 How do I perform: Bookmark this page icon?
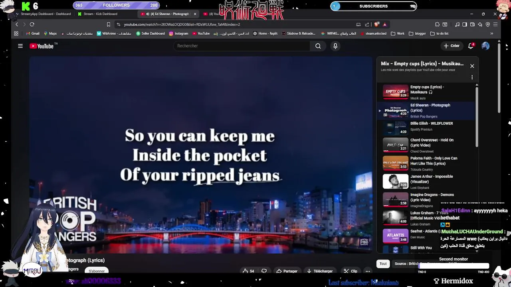click(x=108, y=24)
